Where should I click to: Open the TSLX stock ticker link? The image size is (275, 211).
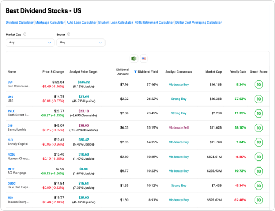coord(11,111)
